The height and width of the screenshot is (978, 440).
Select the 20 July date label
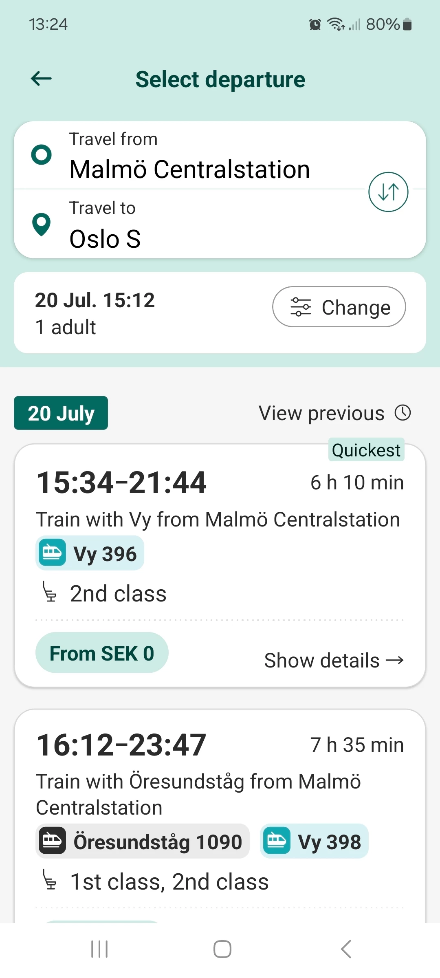61,413
